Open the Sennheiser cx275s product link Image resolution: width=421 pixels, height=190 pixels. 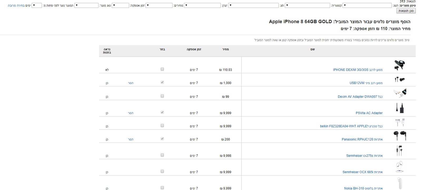364,156
